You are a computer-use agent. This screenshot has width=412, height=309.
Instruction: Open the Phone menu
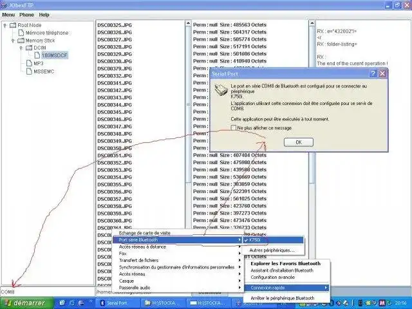point(26,15)
